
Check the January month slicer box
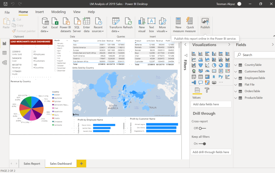pyautogui.click(x=55, y=43)
